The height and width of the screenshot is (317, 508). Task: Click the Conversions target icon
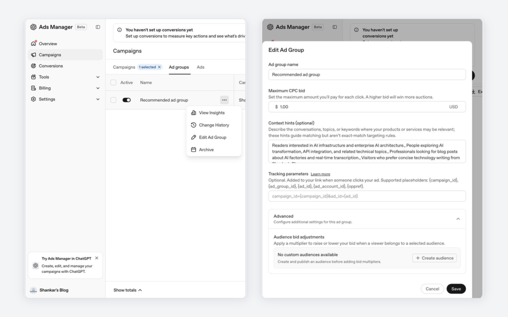click(33, 66)
